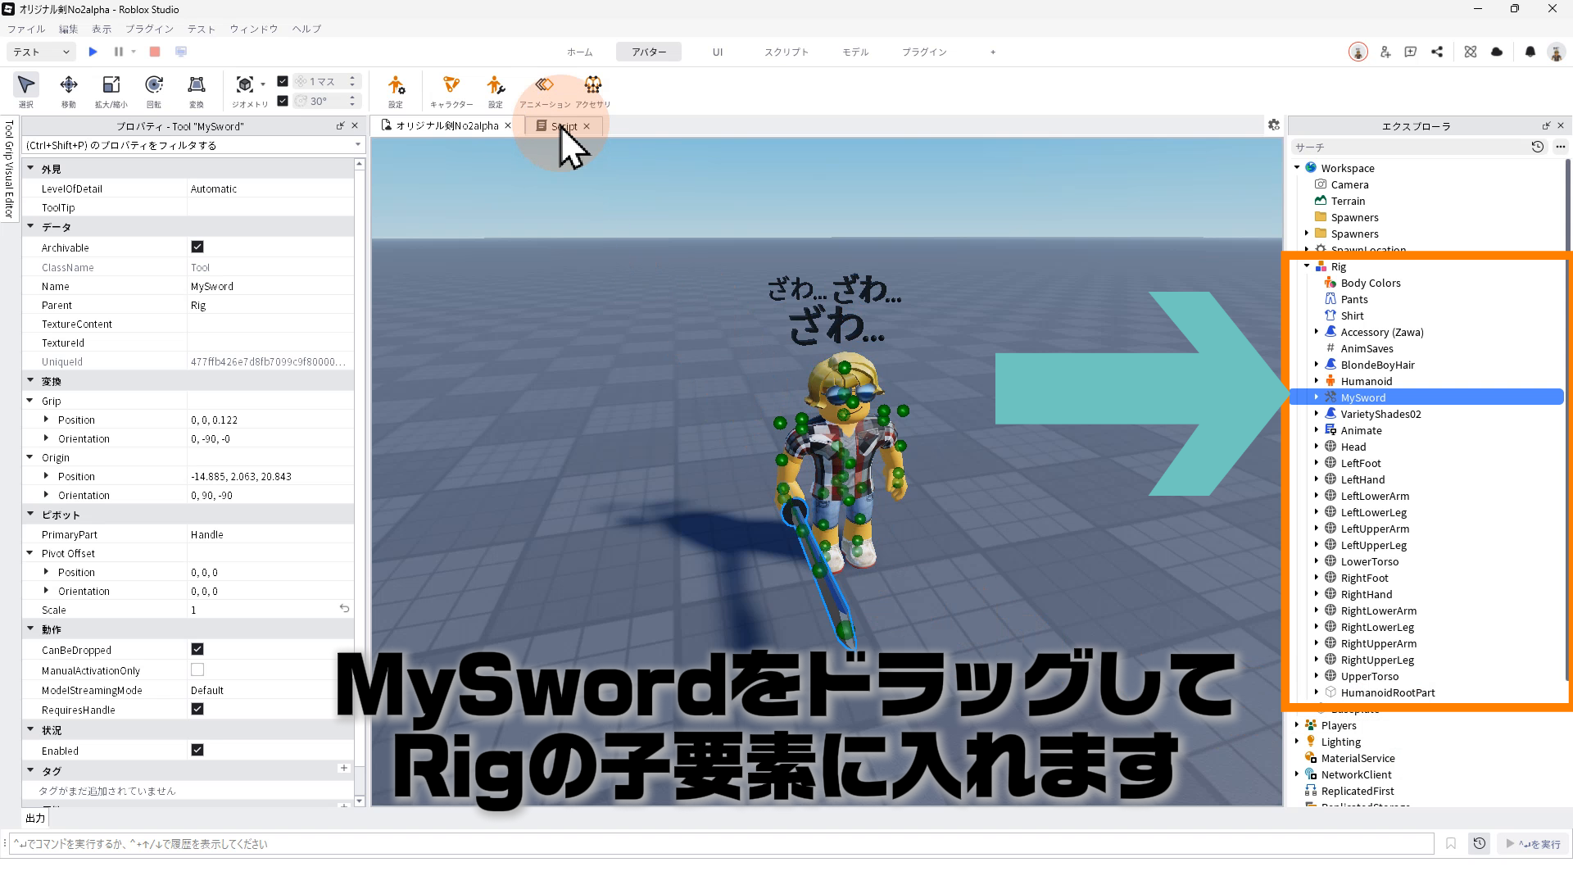Open the テスト mode dropdown

[x=41, y=52]
